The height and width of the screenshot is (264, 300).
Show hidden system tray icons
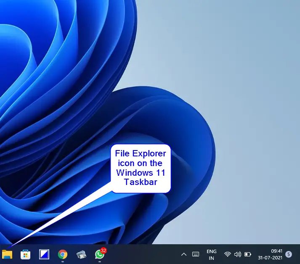[184, 254]
